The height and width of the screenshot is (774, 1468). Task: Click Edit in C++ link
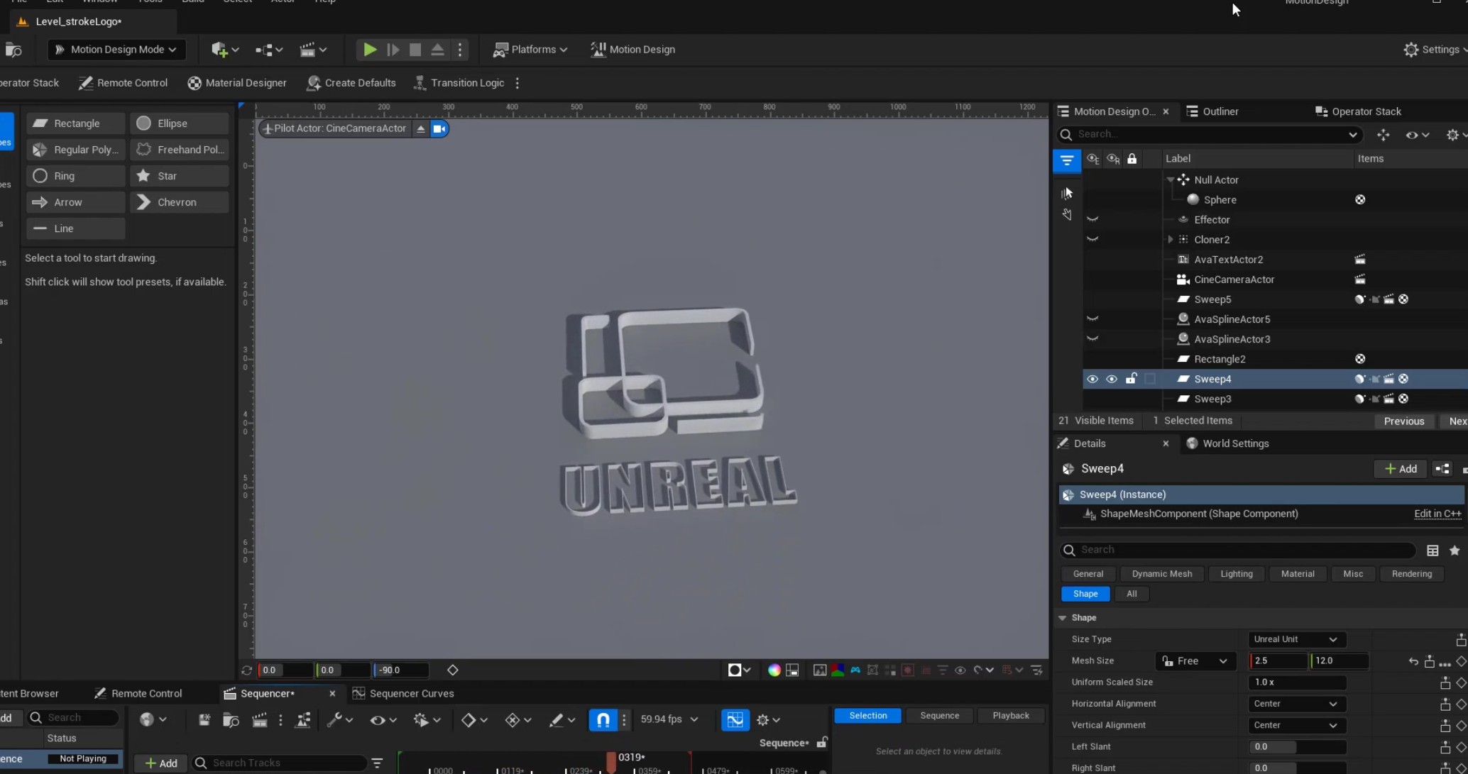pos(1437,514)
